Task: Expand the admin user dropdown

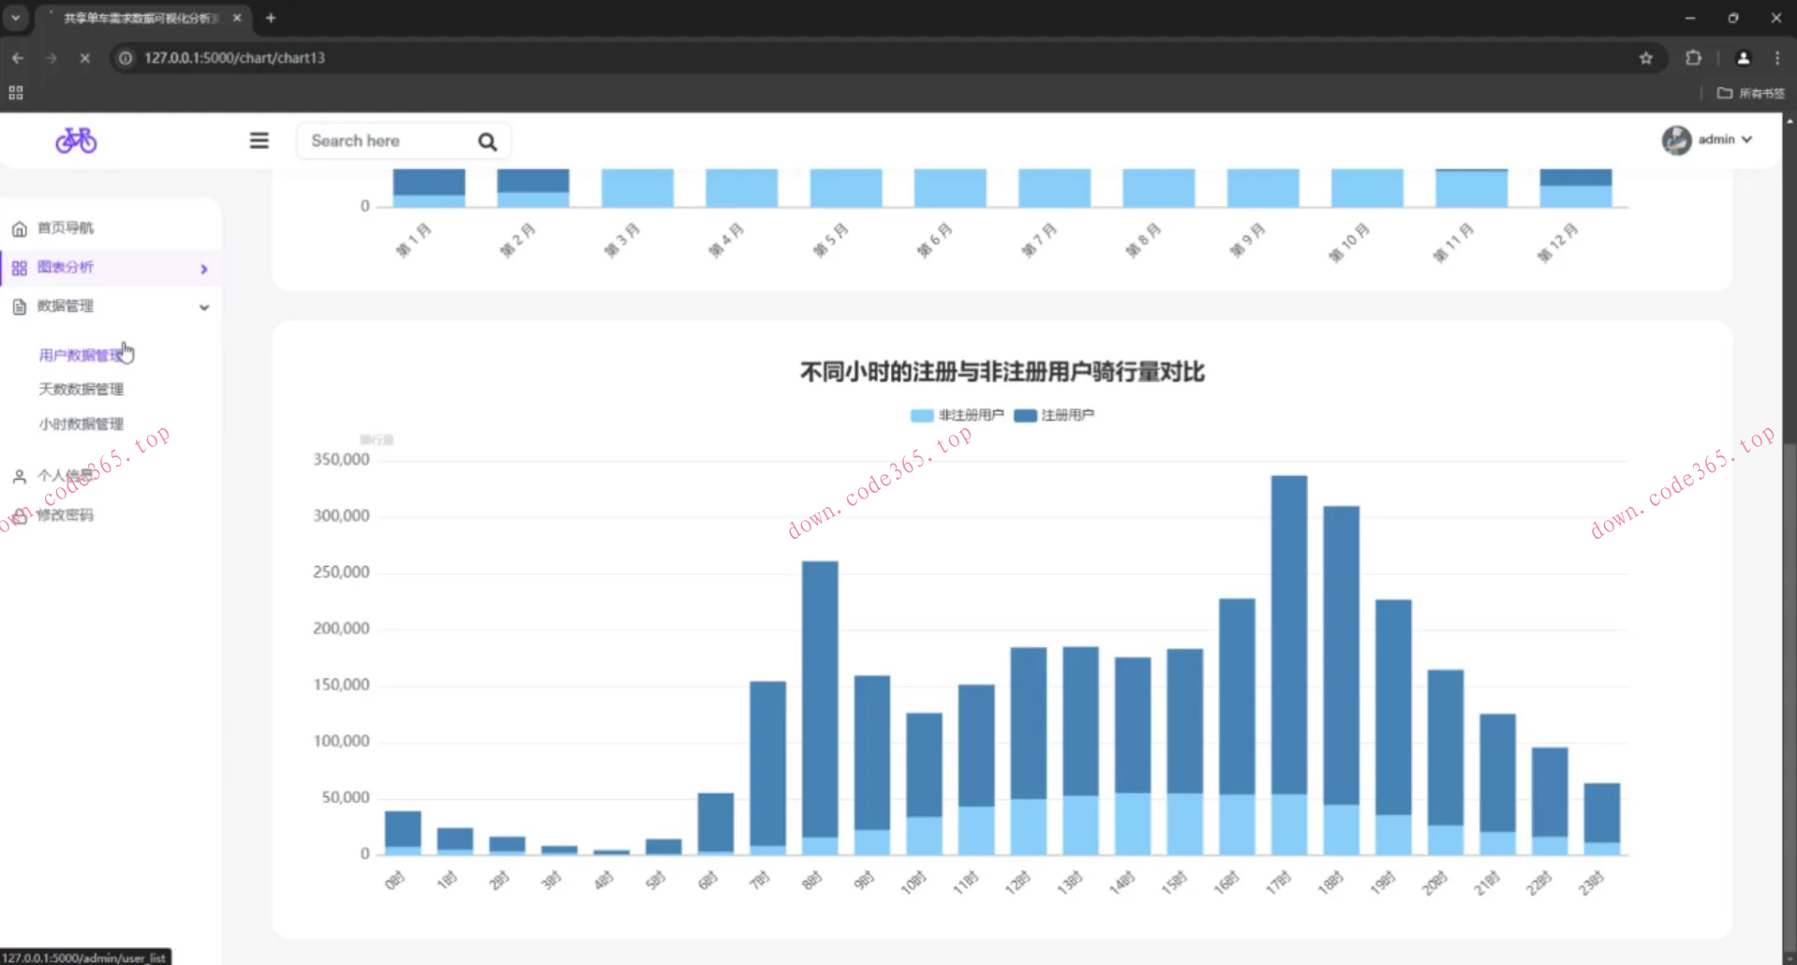Action: tap(1747, 140)
